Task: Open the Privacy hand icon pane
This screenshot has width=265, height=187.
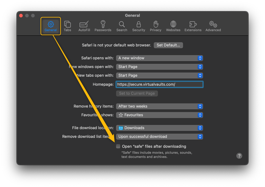Action: [x=156, y=26]
